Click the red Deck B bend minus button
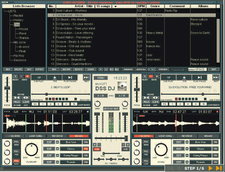The height and width of the screenshot is (172, 225). 151,76
